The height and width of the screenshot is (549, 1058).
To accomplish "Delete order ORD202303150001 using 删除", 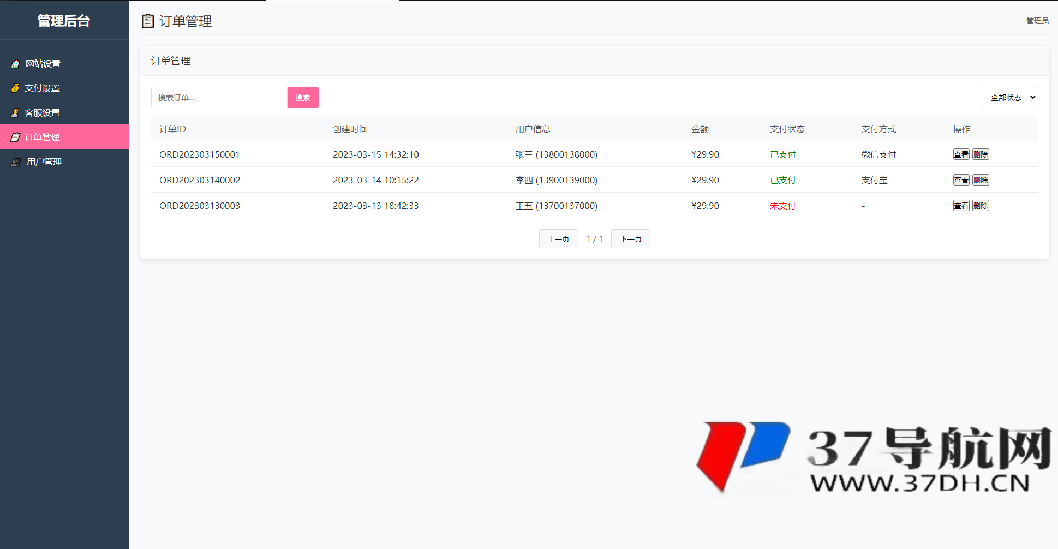I will [x=981, y=154].
